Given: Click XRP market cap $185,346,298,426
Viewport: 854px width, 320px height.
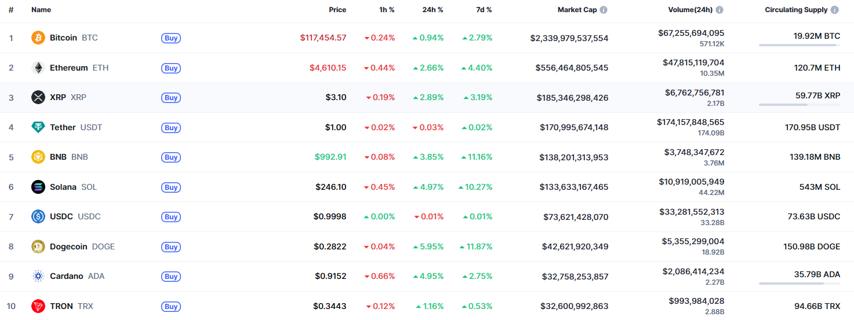Looking at the screenshot, I should [x=572, y=98].
